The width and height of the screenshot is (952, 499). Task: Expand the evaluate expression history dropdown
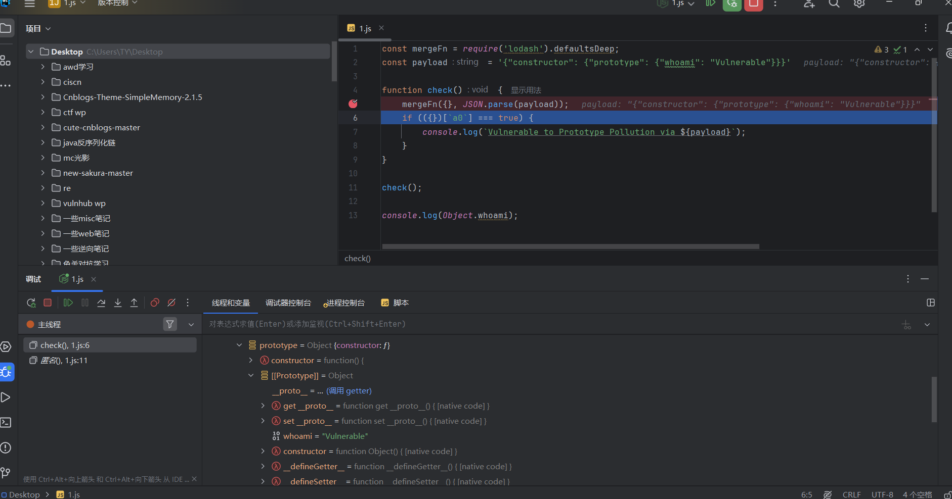point(927,325)
